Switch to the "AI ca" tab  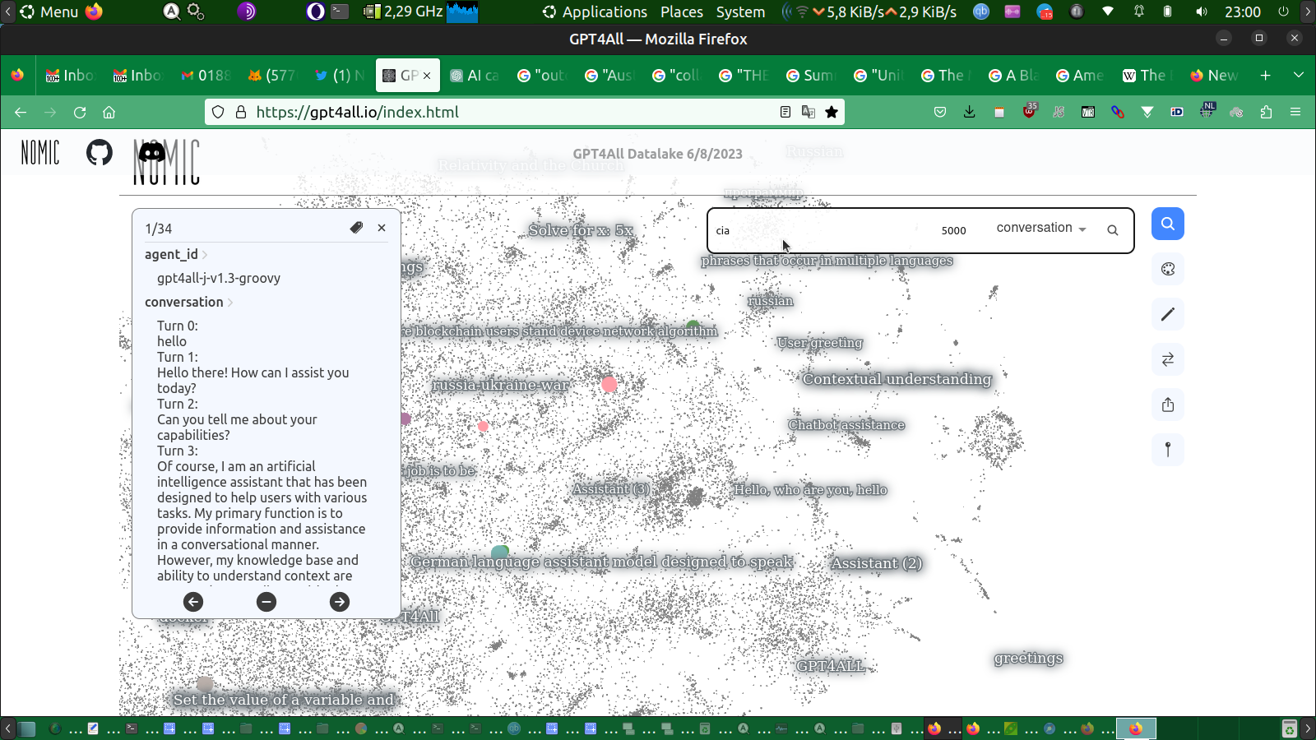click(475, 75)
